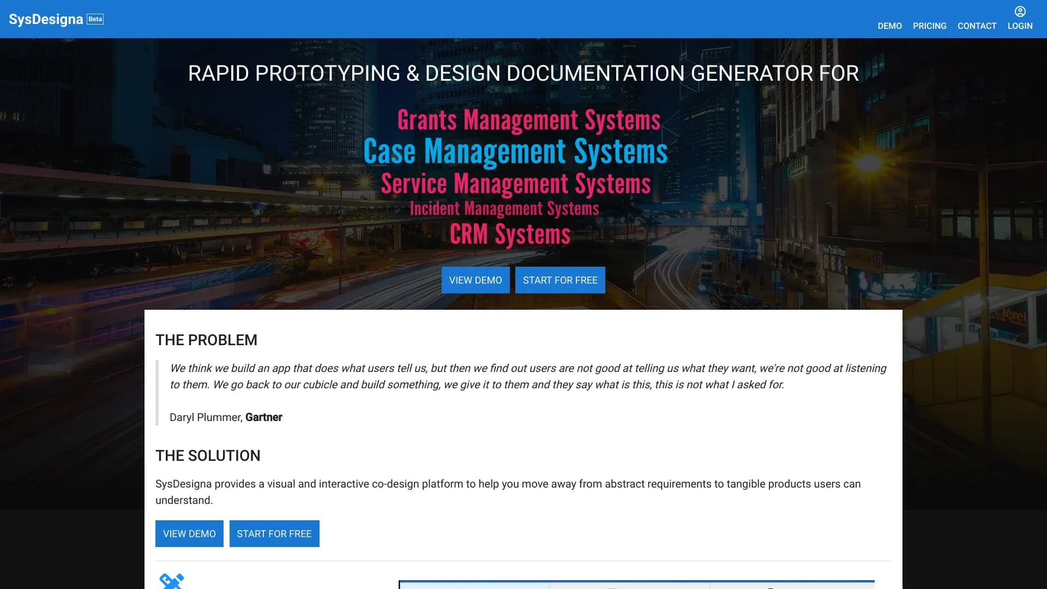This screenshot has height=589, width=1047.
Task: Select the CRM Systems text
Action: tap(510, 234)
